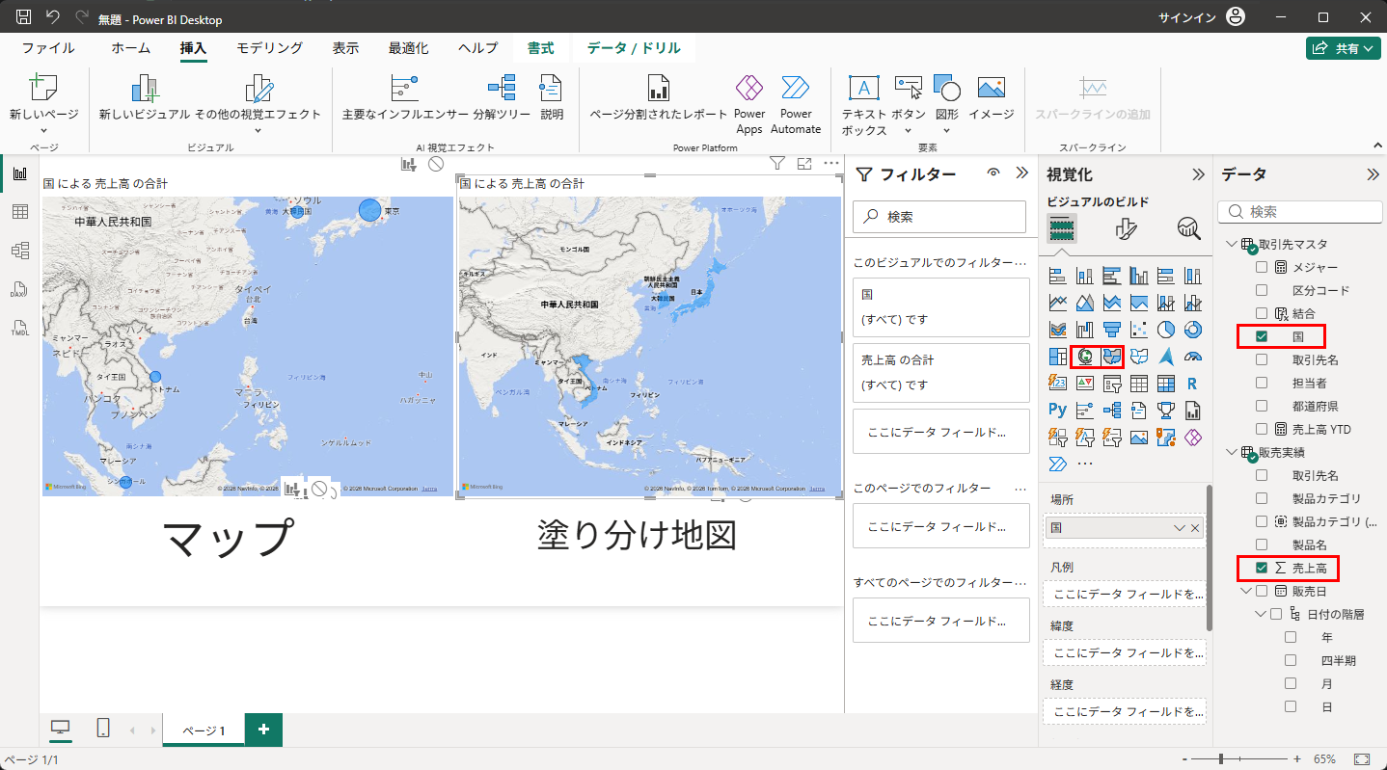Check the 担当者 field checkbox
Screen dimensions: 1387x770
tap(1262, 383)
